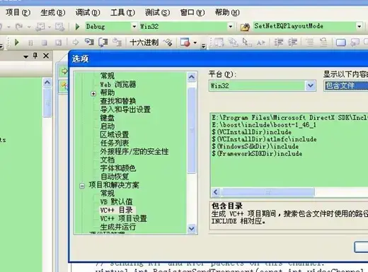This screenshot has width=368, height=272.
Task: Click the Step Out icon
Action: pyautogui.click(x=117, y=42)
